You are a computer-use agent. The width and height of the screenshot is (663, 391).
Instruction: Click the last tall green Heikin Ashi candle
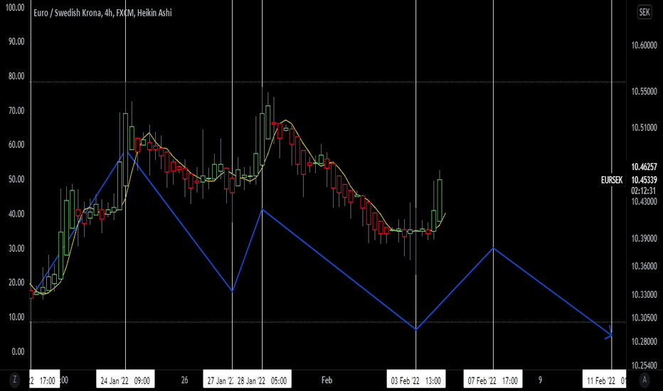click(x=440, y=200)
